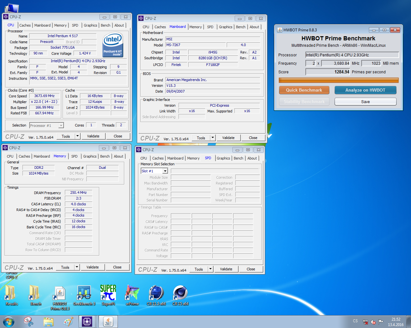The height and width of the screenshot is (328, 411).
Task: Open the Action Center flag icon
Action: click(x=381, y=322)
